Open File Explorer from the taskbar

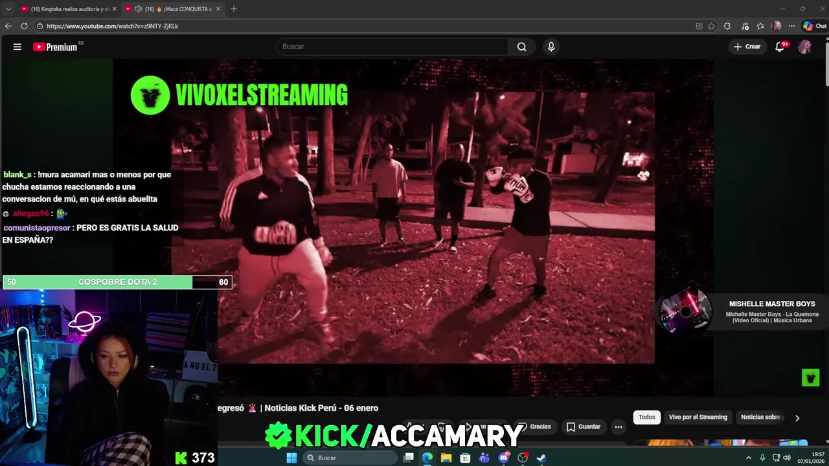[x=446, y=458]
